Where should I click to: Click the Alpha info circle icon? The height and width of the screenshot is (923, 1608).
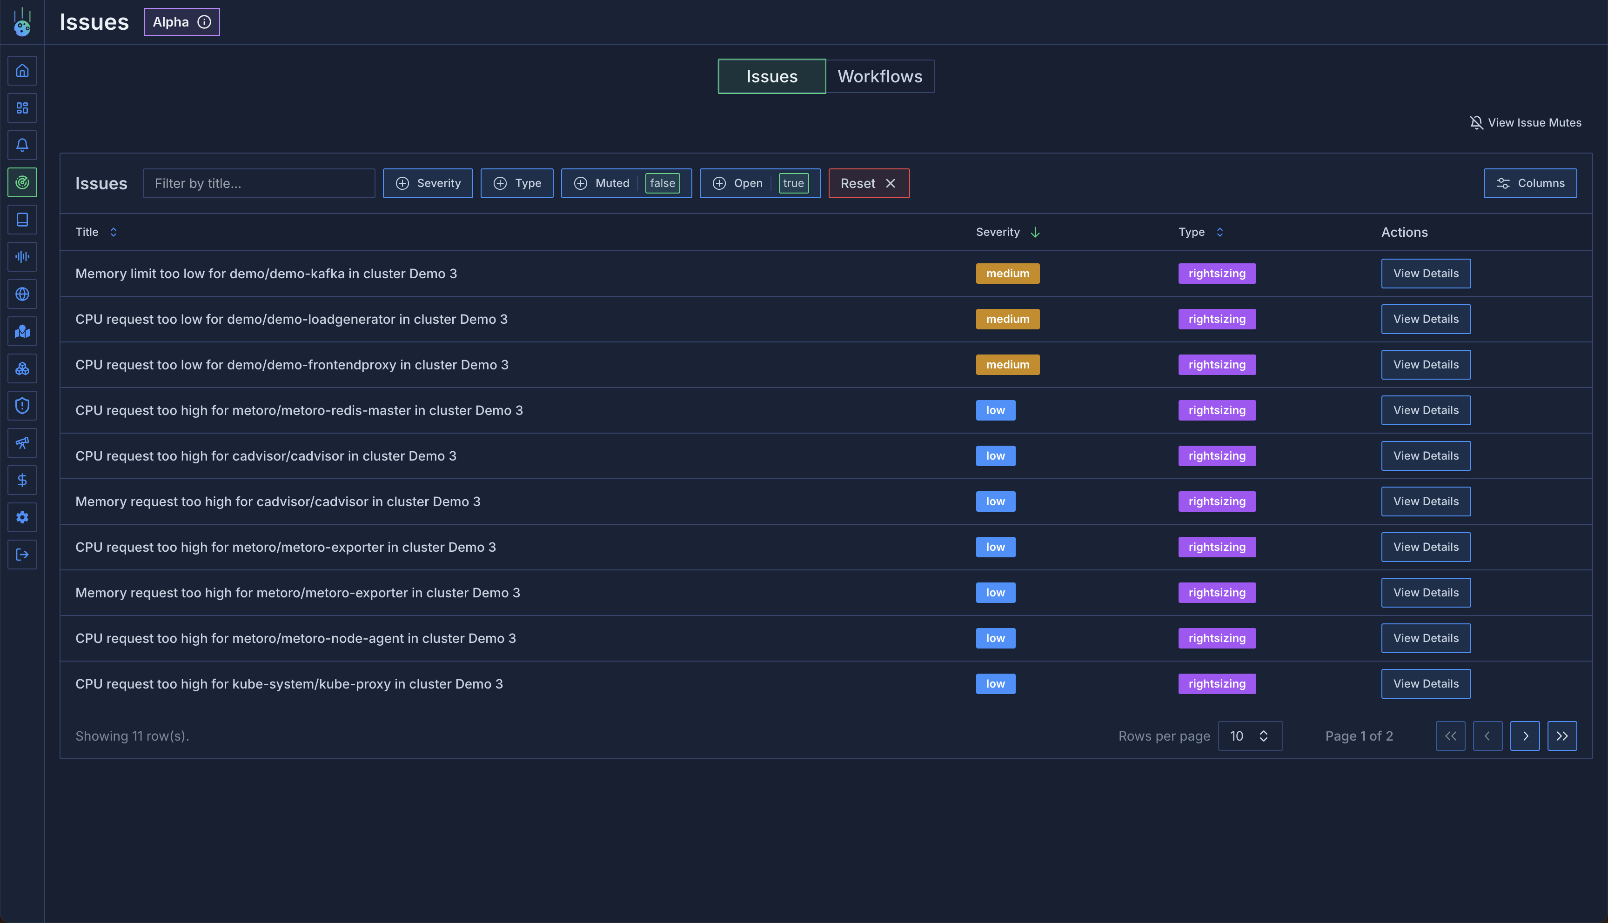click(204, 22)
